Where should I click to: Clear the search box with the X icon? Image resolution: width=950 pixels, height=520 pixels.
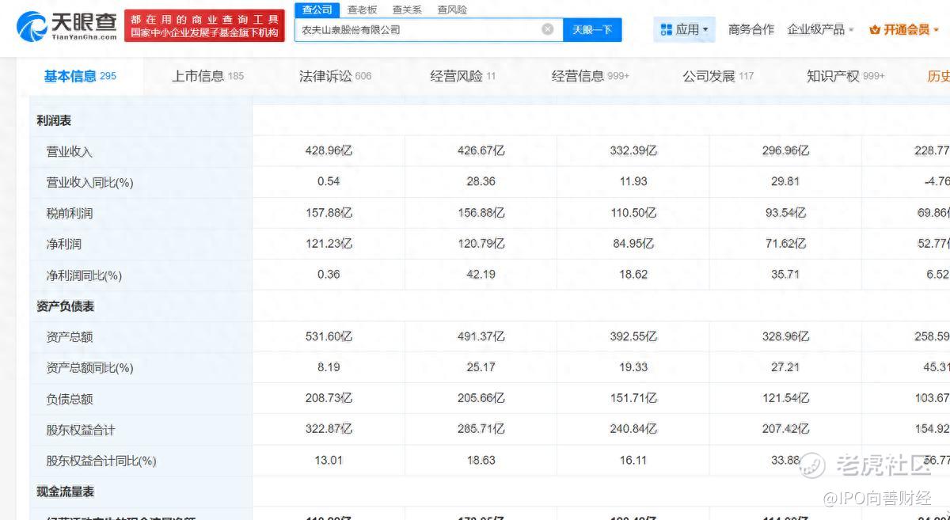(x=548, y=29)
